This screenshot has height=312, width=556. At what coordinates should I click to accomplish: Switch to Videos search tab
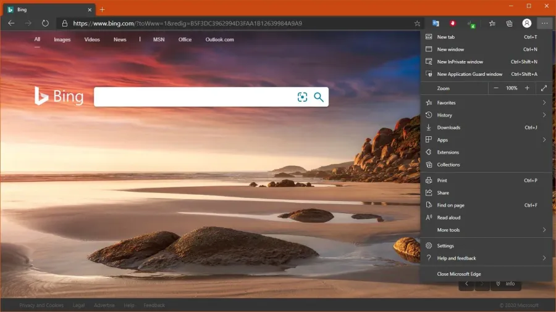click(92, 39)
